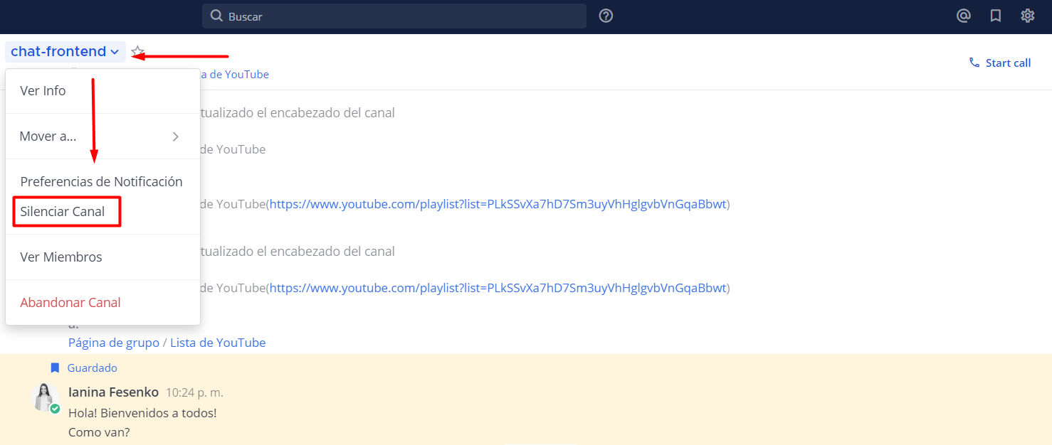Open the first YouTube playlist URL
Viewport: 1052px width, 445px height.
pyautogui.click(x=498, y=205)
